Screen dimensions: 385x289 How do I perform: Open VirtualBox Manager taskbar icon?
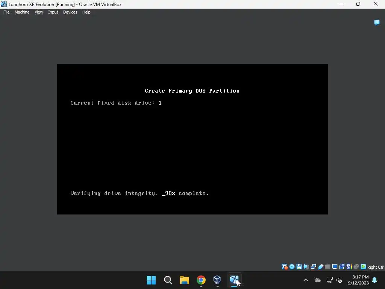click(217, 280)
